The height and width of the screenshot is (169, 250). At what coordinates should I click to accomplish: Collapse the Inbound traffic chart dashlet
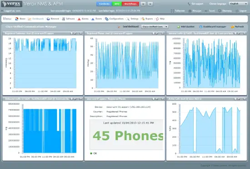245,33
